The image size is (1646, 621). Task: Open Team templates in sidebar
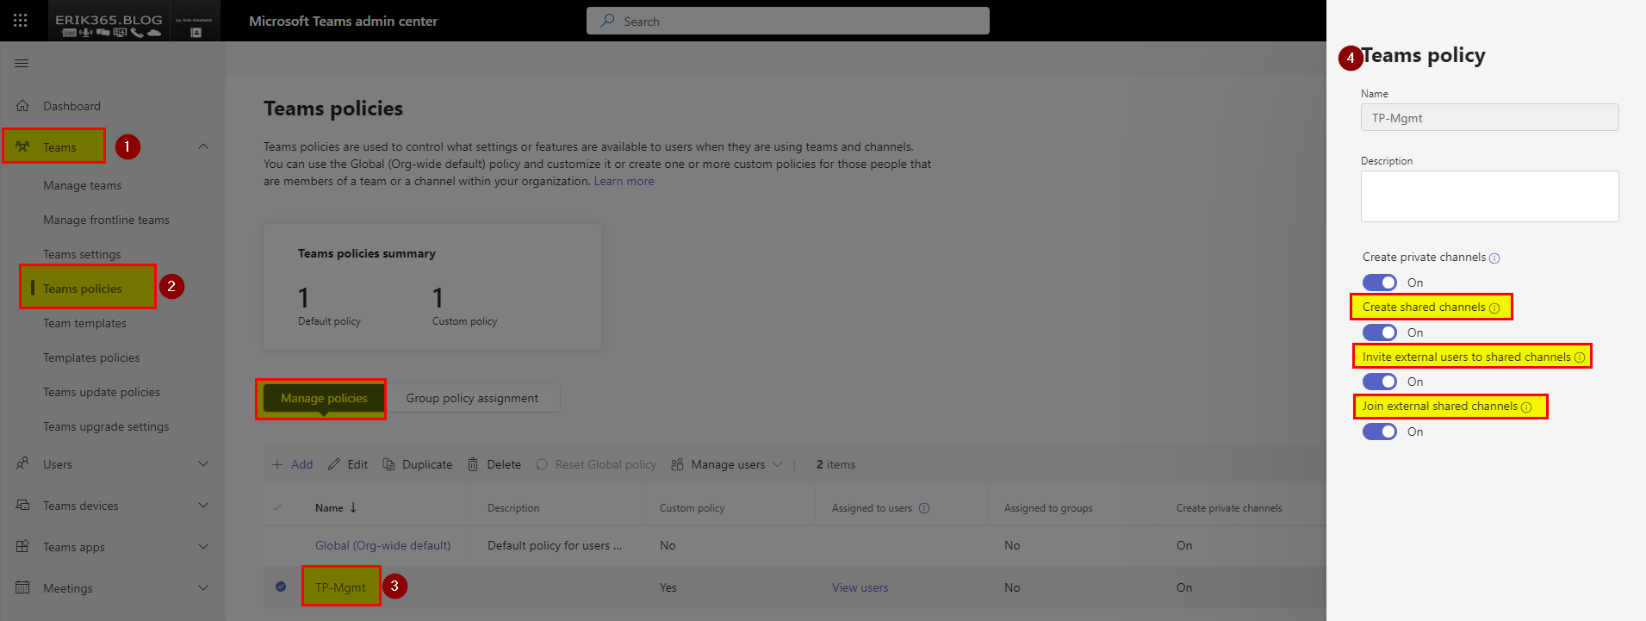click(x=84, y=323)
